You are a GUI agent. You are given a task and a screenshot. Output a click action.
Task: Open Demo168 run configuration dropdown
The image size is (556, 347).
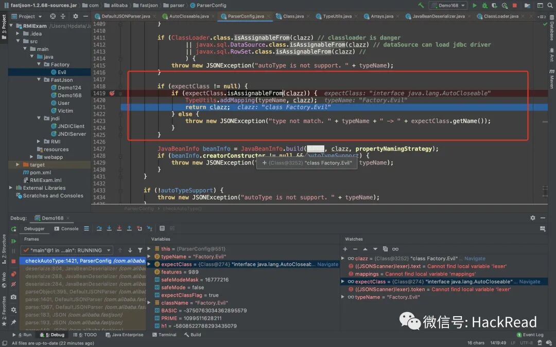click(x=448, y=5)
